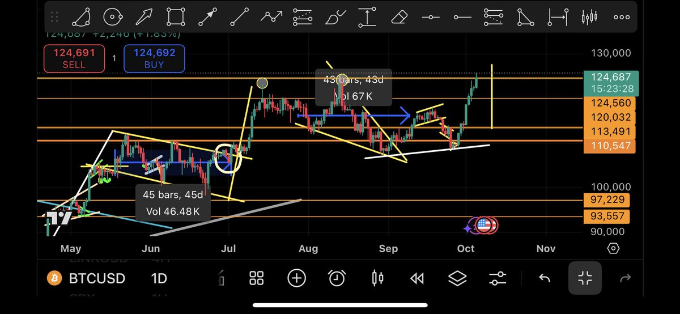The height and width of the screenshot is (314, 680).
Task: Open chart settings sliders icon
Action: 498,278
